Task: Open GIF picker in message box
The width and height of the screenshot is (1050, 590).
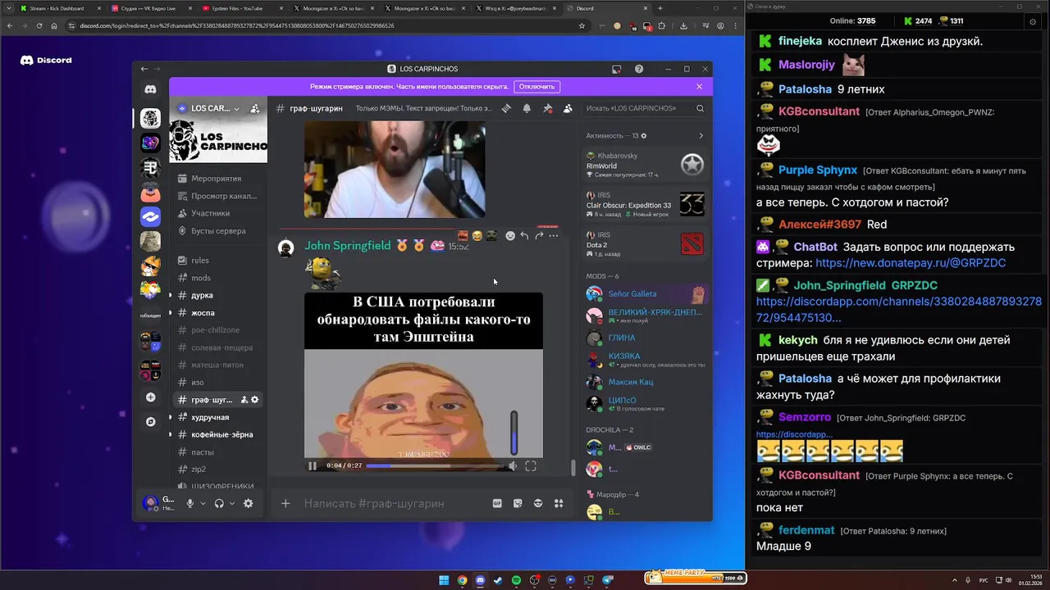Action: pos(497,503)
